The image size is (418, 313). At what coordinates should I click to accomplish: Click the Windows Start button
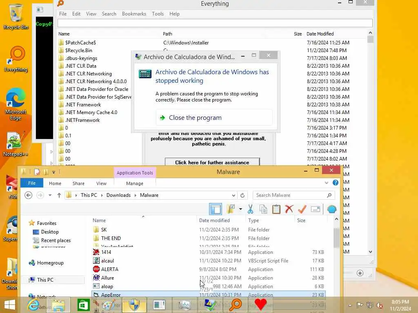[x=10, y=305]
